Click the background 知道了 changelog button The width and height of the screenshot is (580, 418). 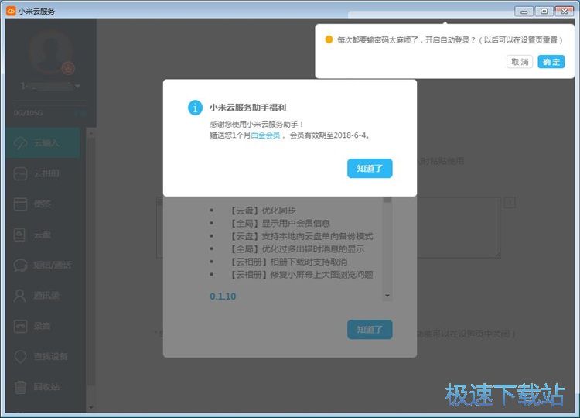(x=370, y=329)
